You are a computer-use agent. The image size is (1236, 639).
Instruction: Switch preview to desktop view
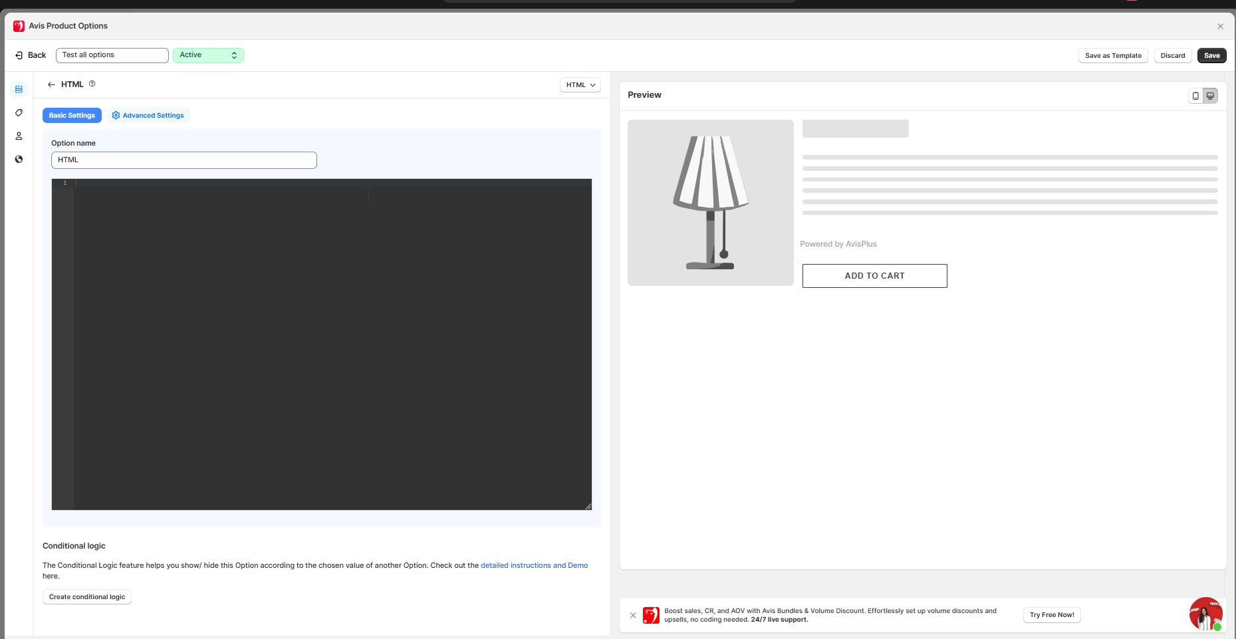pos(1210,96)
